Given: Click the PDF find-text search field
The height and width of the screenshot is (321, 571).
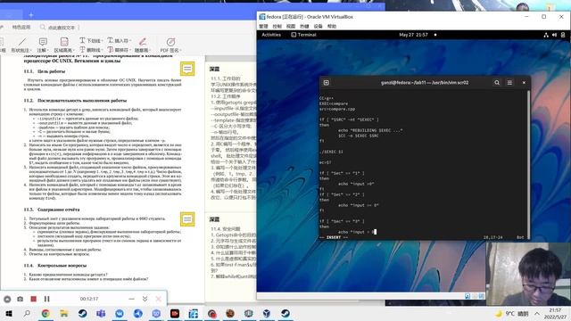Looking at the screenshot, I should [59, 28].
